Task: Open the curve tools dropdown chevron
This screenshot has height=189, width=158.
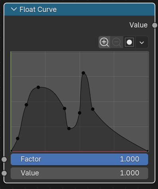Action: (x=142, y=43)
